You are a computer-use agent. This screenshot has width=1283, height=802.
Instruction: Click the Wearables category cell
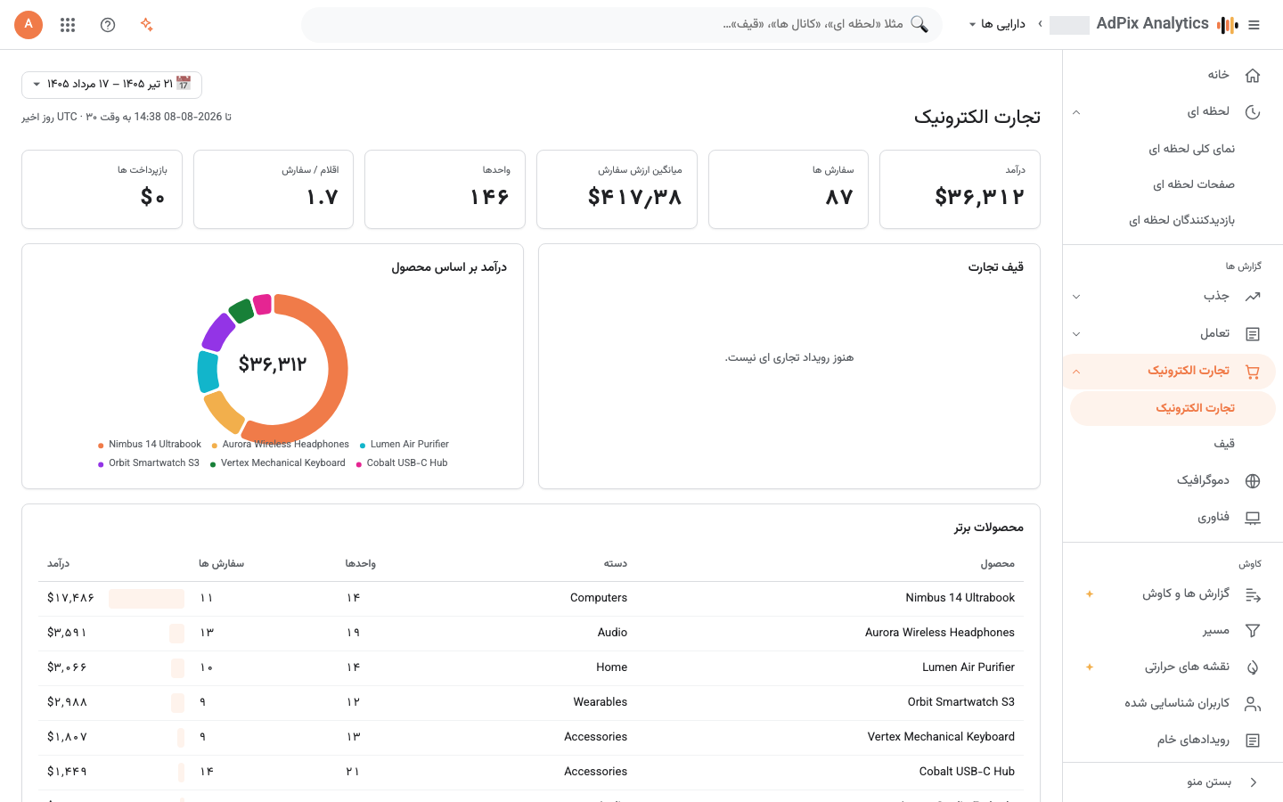(601, 702)
